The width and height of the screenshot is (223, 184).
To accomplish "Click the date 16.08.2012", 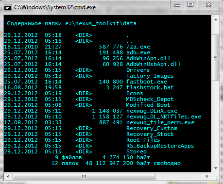I will [21, 87].
